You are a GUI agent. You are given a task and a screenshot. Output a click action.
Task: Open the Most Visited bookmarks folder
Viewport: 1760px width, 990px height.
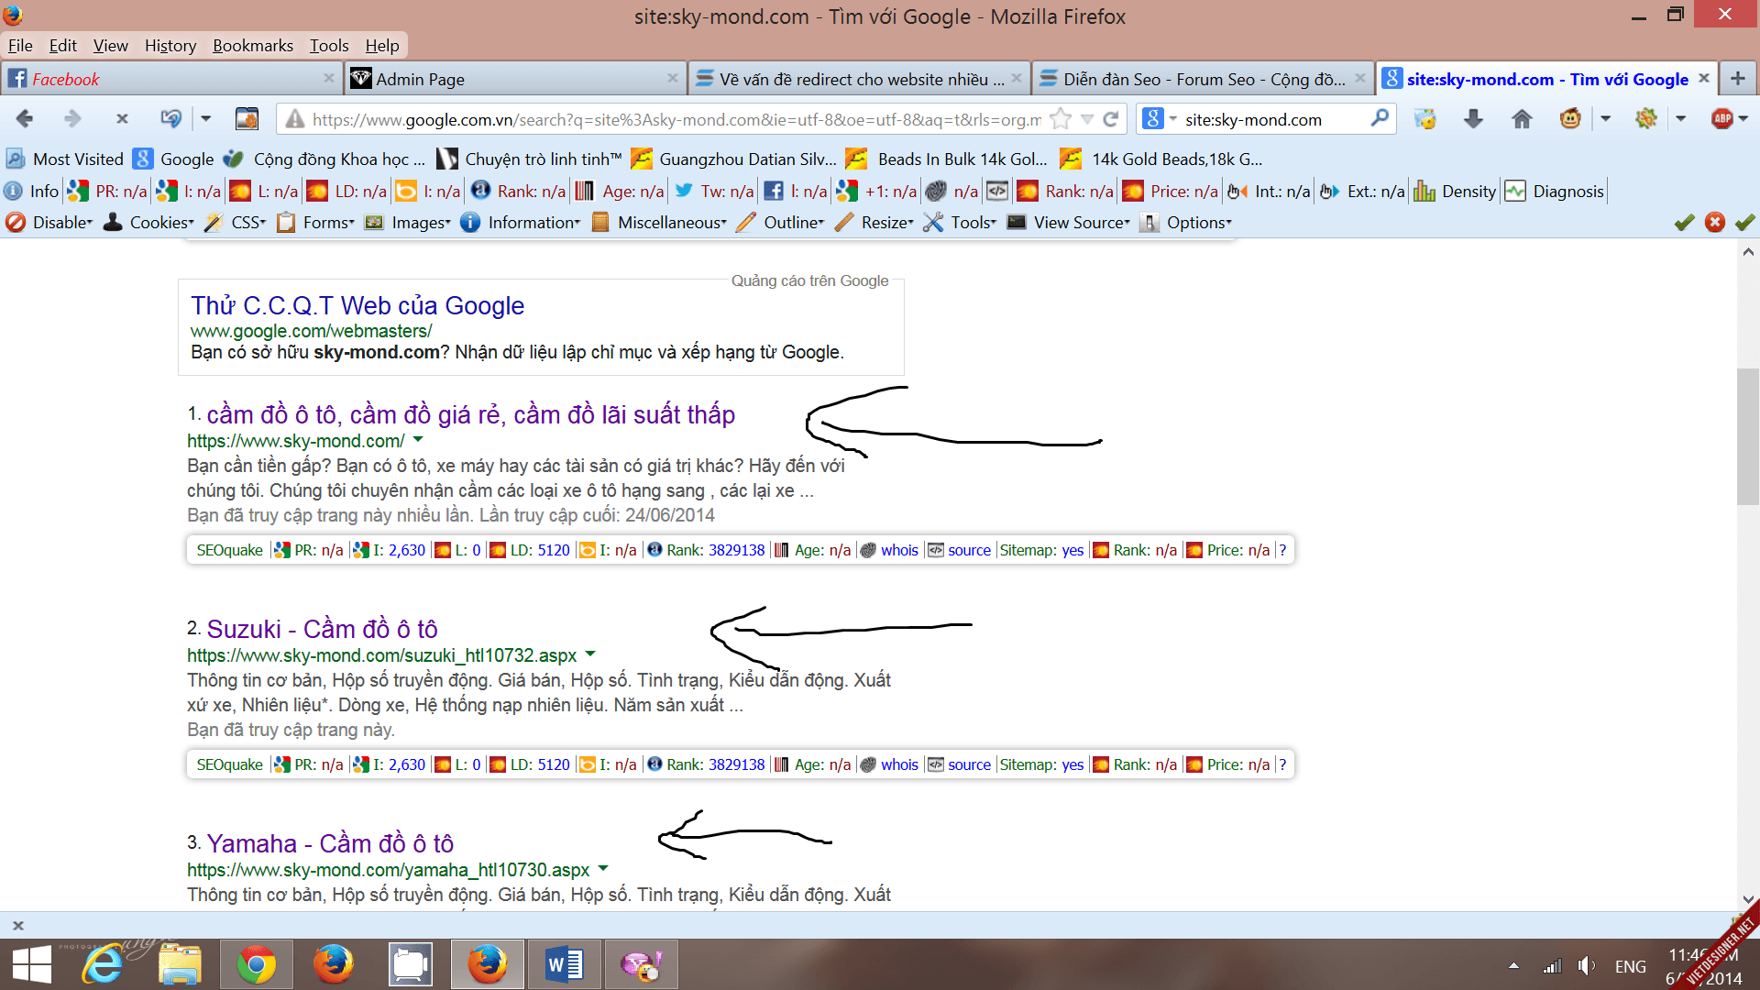pyautogui.click(x=64, y=159)
